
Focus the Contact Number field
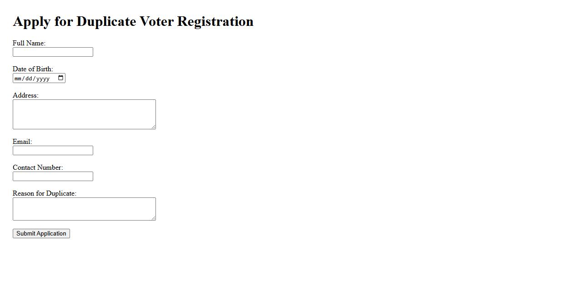click(x=53, y=177)
